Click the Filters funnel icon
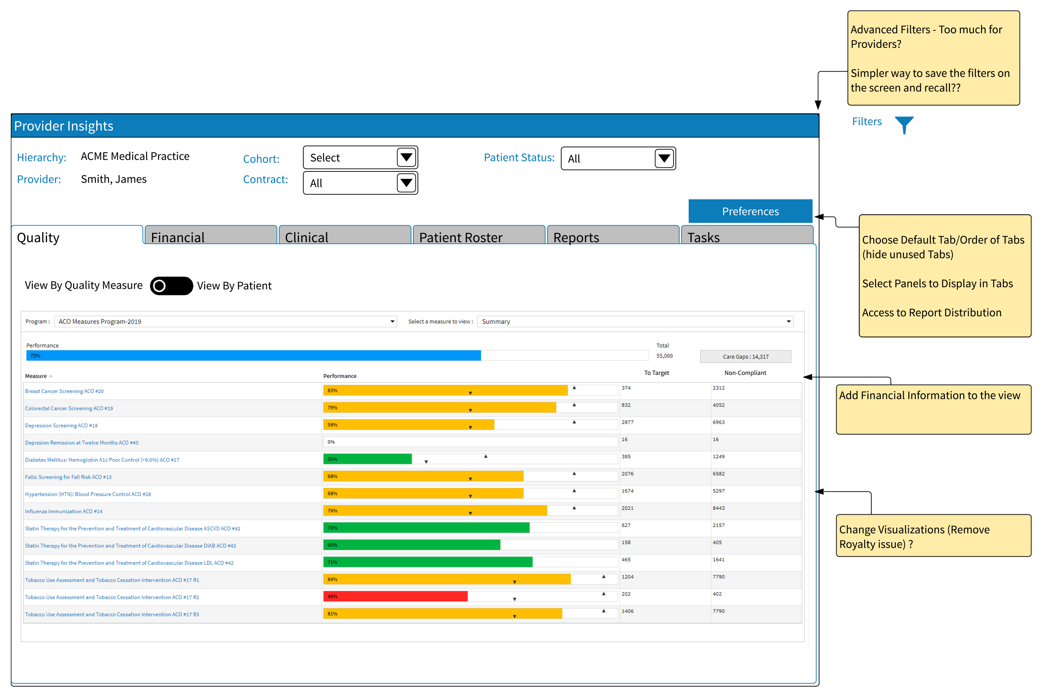This screenshot has width=1042, height=697. pos(904,124)
